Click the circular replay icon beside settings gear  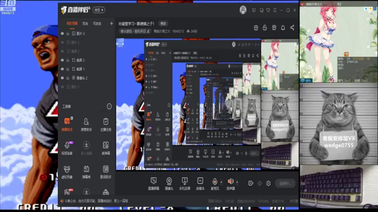pos(259,183)
